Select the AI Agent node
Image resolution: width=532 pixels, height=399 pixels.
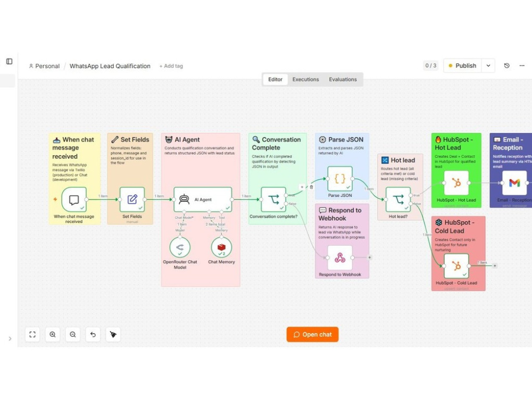pyautogui.click(x=203, y=199)
